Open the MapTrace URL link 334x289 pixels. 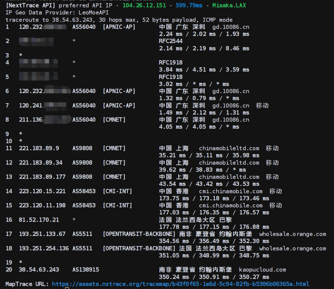tap(180, 284)
